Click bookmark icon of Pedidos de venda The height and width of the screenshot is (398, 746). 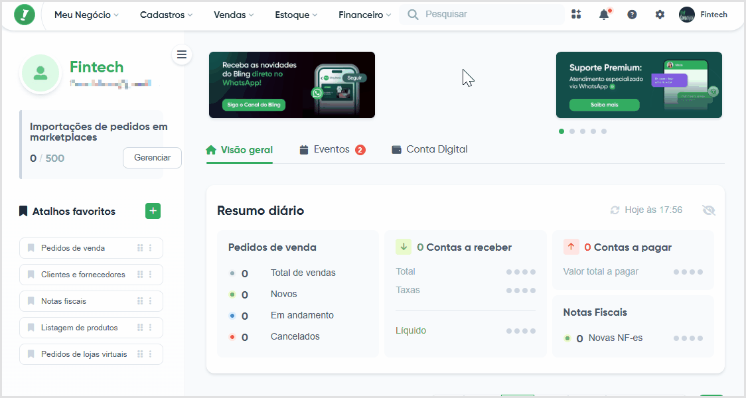click(x=31, y=247)
